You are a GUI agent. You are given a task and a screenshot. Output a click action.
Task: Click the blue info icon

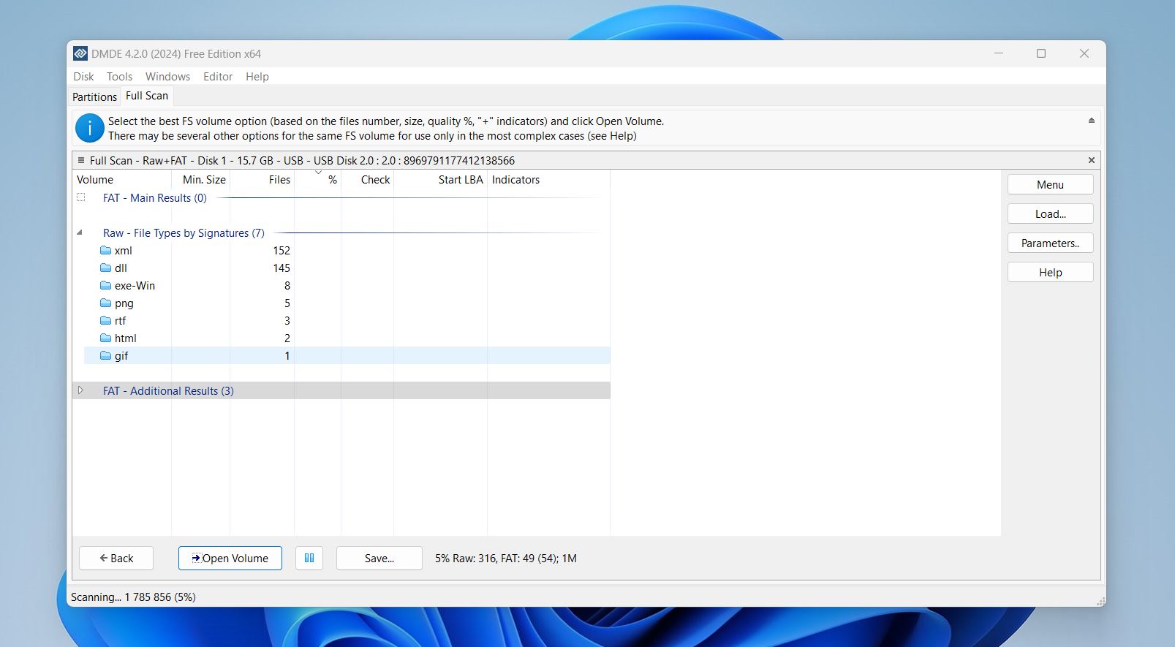[89, 129]
